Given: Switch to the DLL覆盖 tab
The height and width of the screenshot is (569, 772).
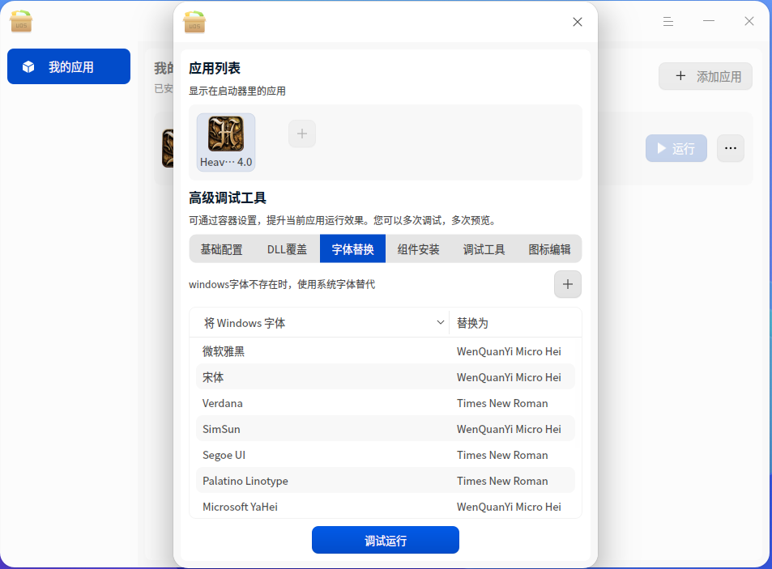Looking at the screenshot, I should [x=287, y=249].
